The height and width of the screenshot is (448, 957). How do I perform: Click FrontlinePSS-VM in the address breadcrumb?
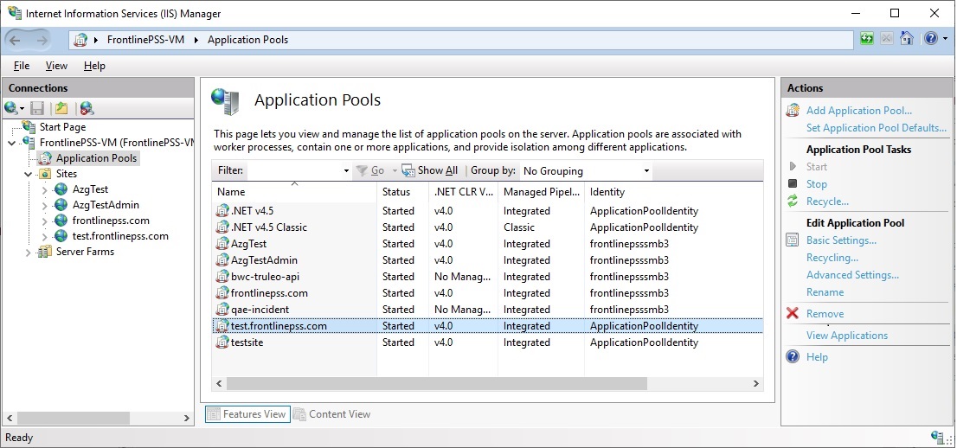click(x=145, y=40)
